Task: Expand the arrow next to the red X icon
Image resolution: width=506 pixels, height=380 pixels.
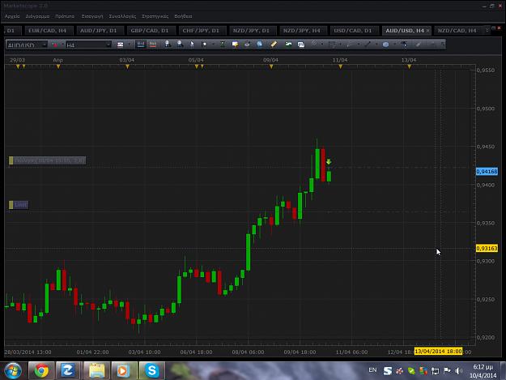Action: click(62, 45)
